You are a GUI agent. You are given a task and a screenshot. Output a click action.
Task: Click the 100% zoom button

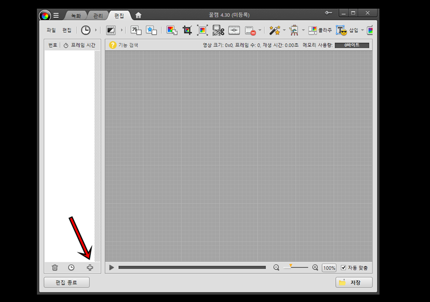tap(329, 268)
